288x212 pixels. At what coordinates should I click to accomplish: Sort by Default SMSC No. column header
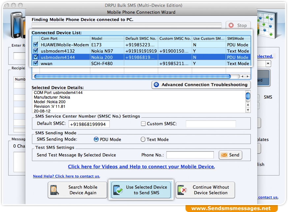click(141, 38)
